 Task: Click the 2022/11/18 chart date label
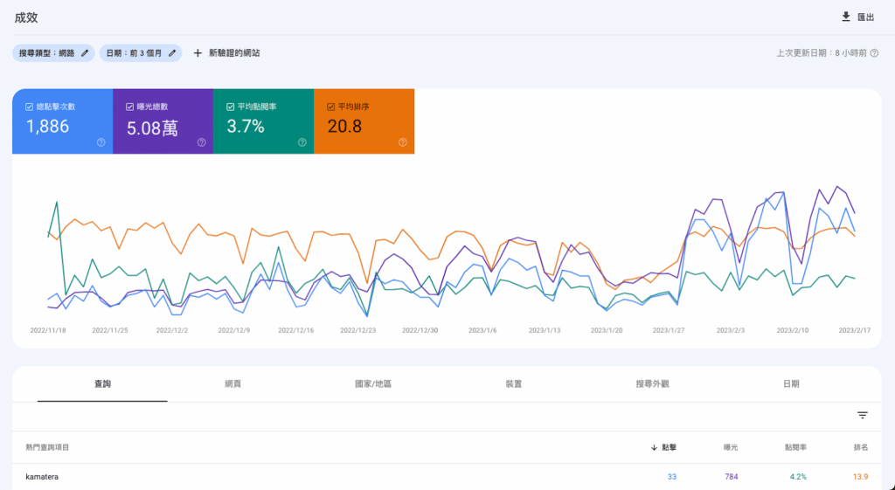48,330
